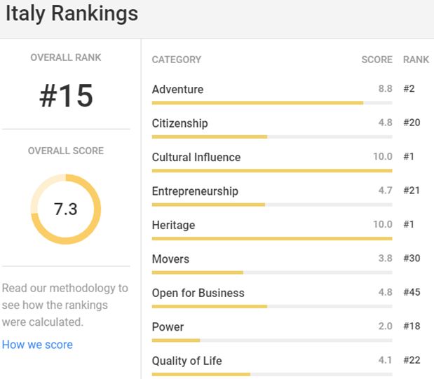
Task: Open the Citizenship category
Action: click(x=179, y=123)
